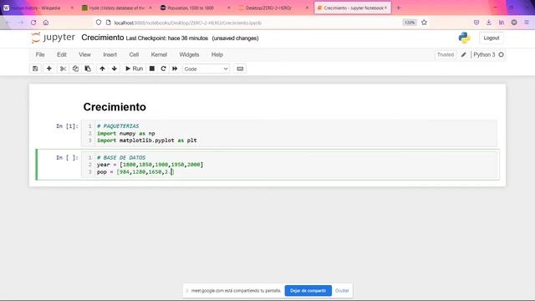Open the Edit menu
The width and height of the screenshot is (535, 301).
pos(62,54)
